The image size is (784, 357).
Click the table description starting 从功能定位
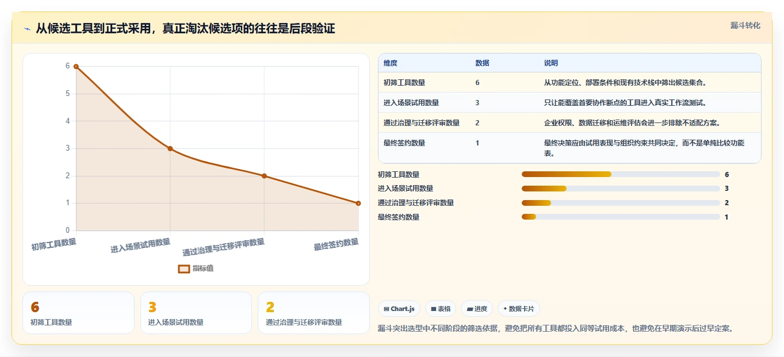click(625, 83)
